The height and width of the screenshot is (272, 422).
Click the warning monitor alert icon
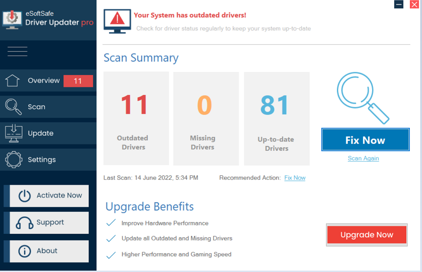(118, 21)
